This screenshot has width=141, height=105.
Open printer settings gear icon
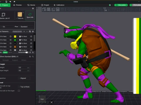click(x=33, y=8)
